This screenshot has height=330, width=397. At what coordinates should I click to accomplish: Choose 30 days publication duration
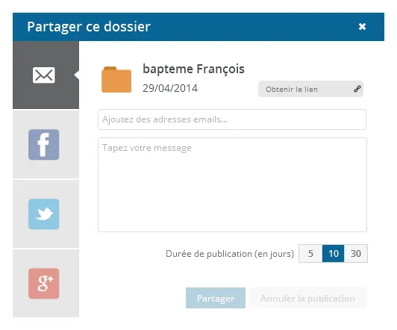(356, 254)
